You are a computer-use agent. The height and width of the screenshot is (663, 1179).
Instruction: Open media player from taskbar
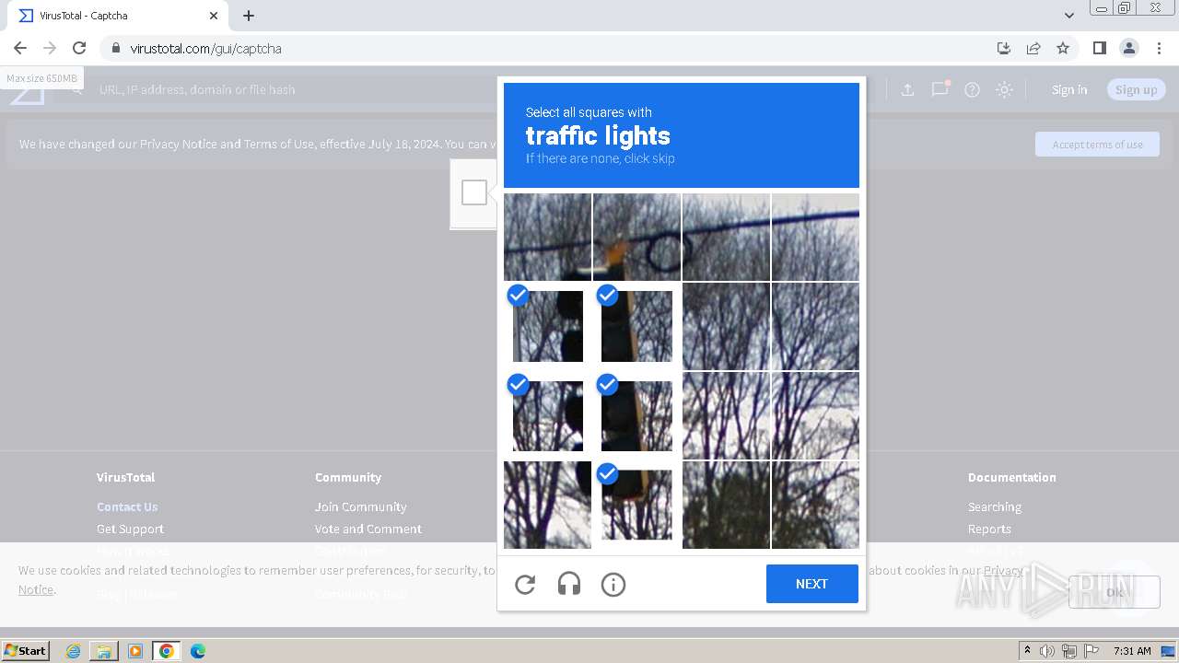(135, 651)
